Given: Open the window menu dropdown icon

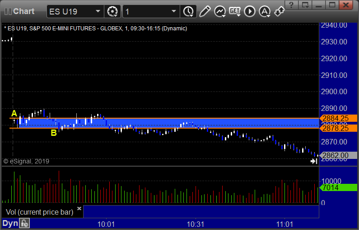Looking at the screenshot, I should pos(305,5).
